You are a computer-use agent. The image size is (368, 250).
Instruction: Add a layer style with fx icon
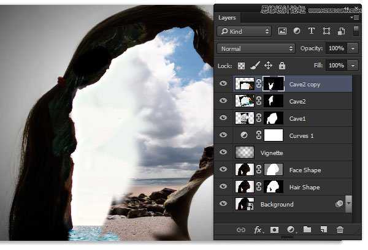pyautogui.click(x=258, y=230)
